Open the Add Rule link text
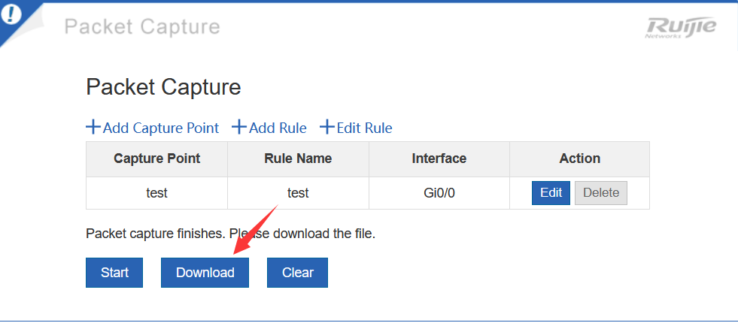The image size is (738, 323). tap(278, 128)
